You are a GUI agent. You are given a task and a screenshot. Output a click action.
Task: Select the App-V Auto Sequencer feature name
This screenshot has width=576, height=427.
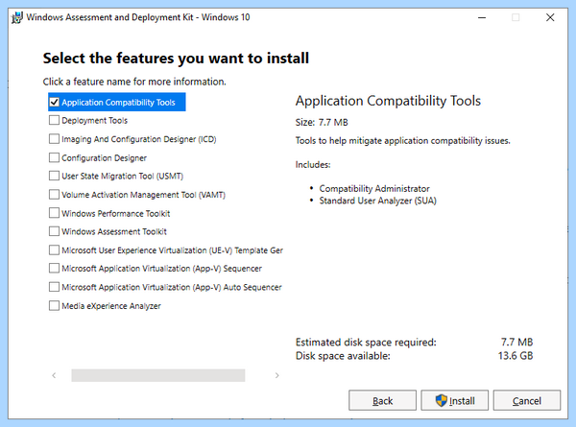point(172,287)
